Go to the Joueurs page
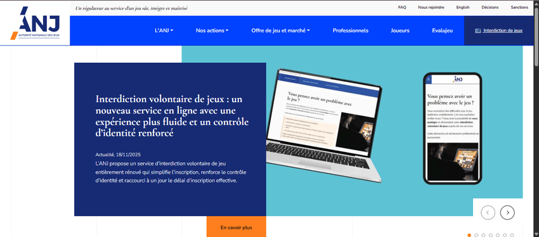 point(400,30)
